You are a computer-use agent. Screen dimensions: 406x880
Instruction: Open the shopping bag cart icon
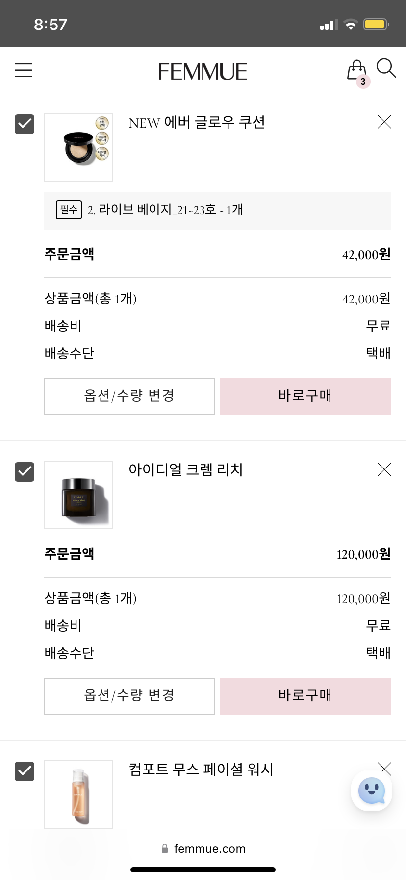pyautogui.click(x=357, y=71)
